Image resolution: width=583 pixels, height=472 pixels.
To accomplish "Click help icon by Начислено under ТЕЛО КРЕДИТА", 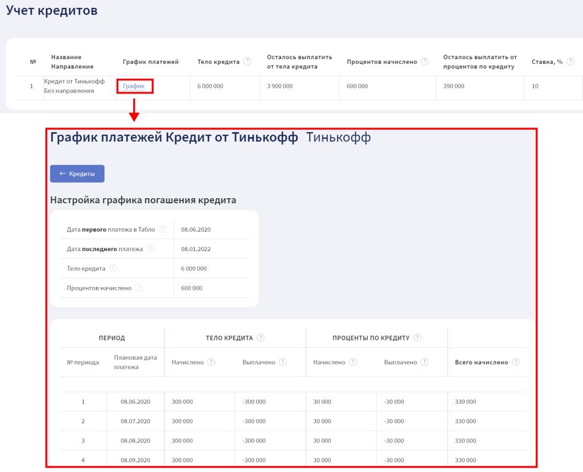I will click(211, 362).
